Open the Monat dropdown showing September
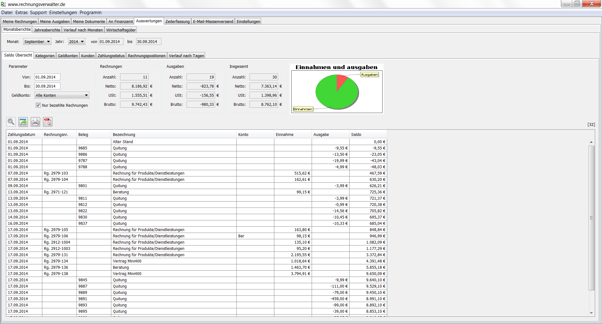The image size is (602, 324). pyautogui.click(x=37, y=42)
